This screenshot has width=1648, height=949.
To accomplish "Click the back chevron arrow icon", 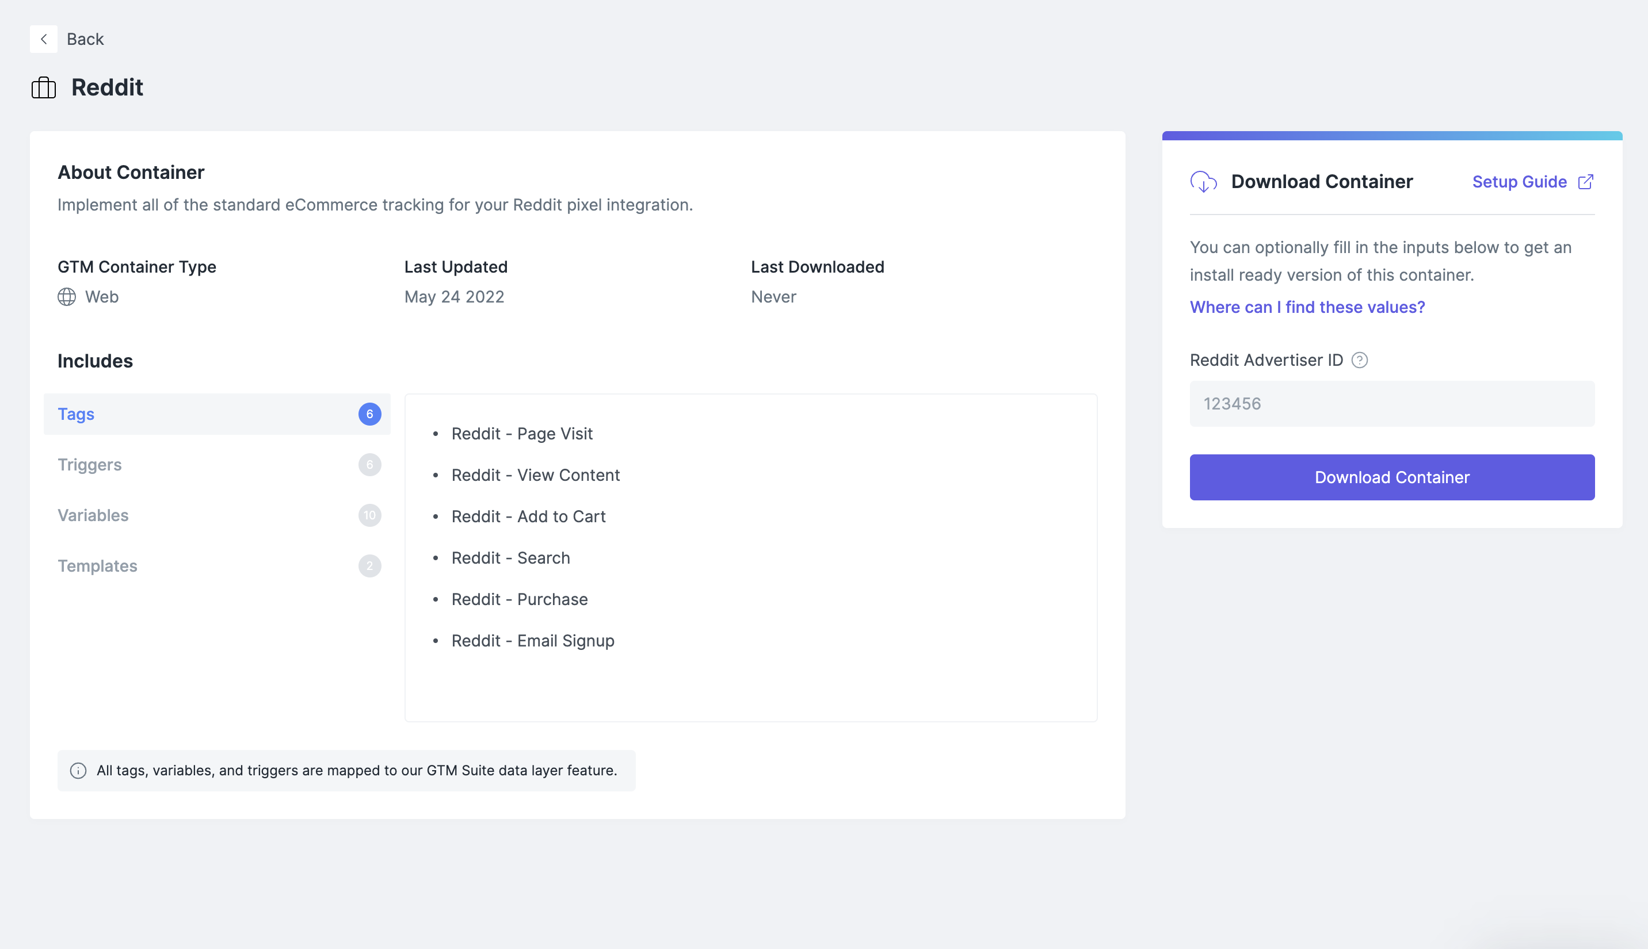I will [x=44, y=39].
